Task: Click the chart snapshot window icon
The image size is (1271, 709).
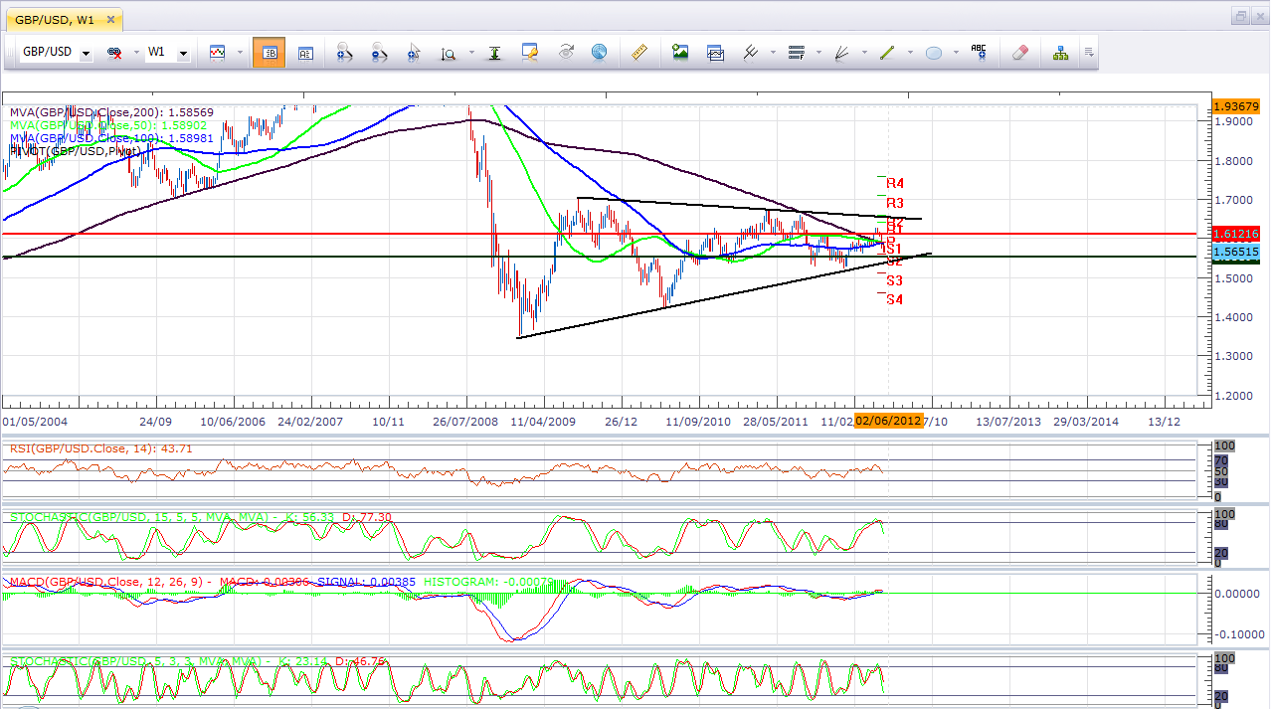Action: click(x=715, y=53)
